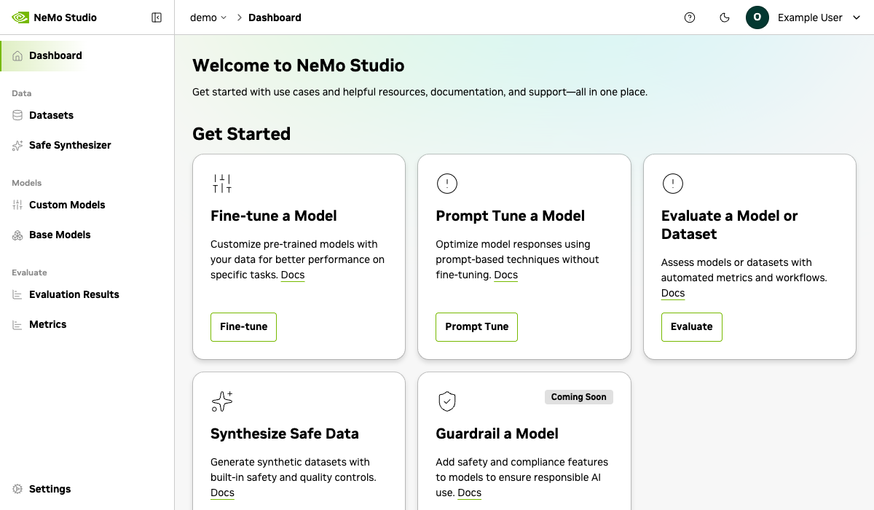The width and height of the screenshot is (874, 510).
Task: Click the Fine-tune sliders icon in card
Action: point(222,184)
